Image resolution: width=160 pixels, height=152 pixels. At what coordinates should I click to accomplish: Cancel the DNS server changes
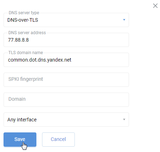click(58, 140)
